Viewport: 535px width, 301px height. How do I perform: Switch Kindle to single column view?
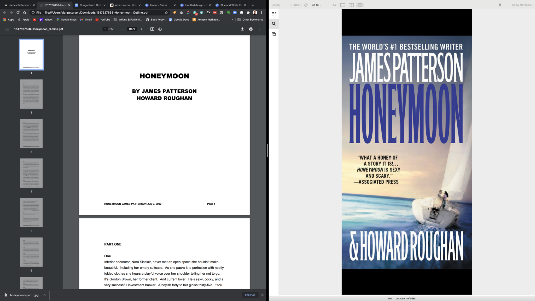(x=343, y=5)
